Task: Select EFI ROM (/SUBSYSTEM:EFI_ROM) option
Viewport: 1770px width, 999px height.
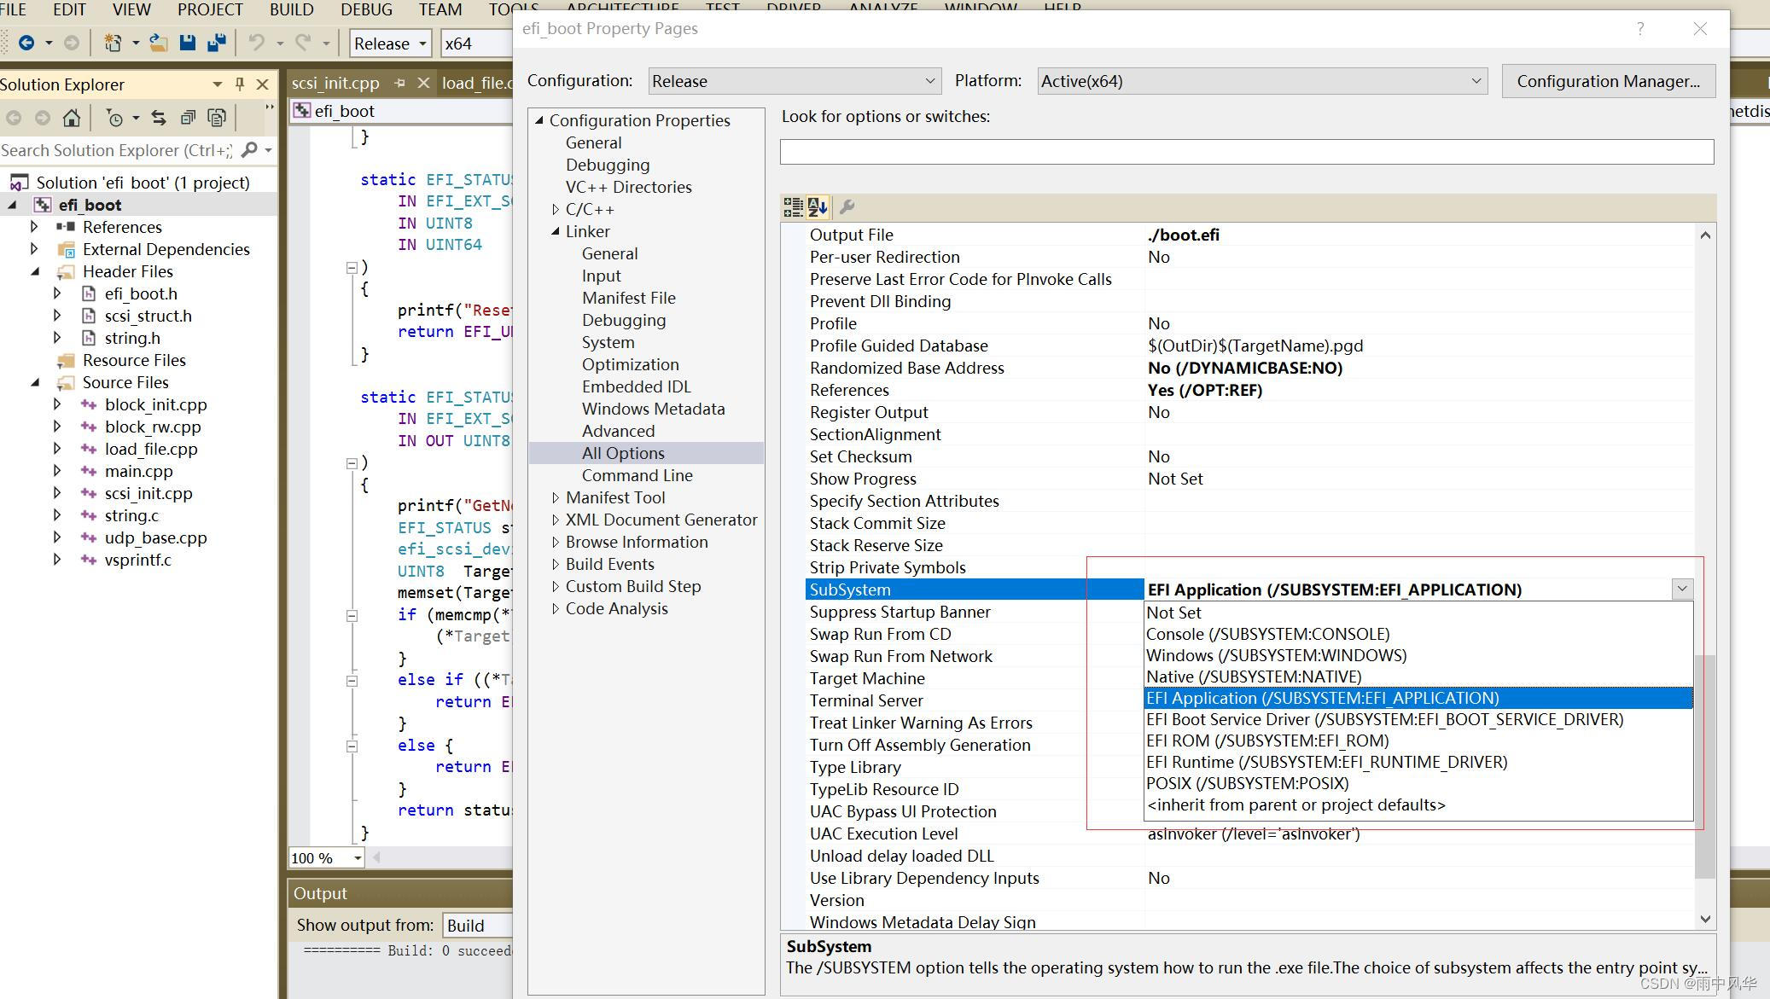Action: pos(1418,741)
